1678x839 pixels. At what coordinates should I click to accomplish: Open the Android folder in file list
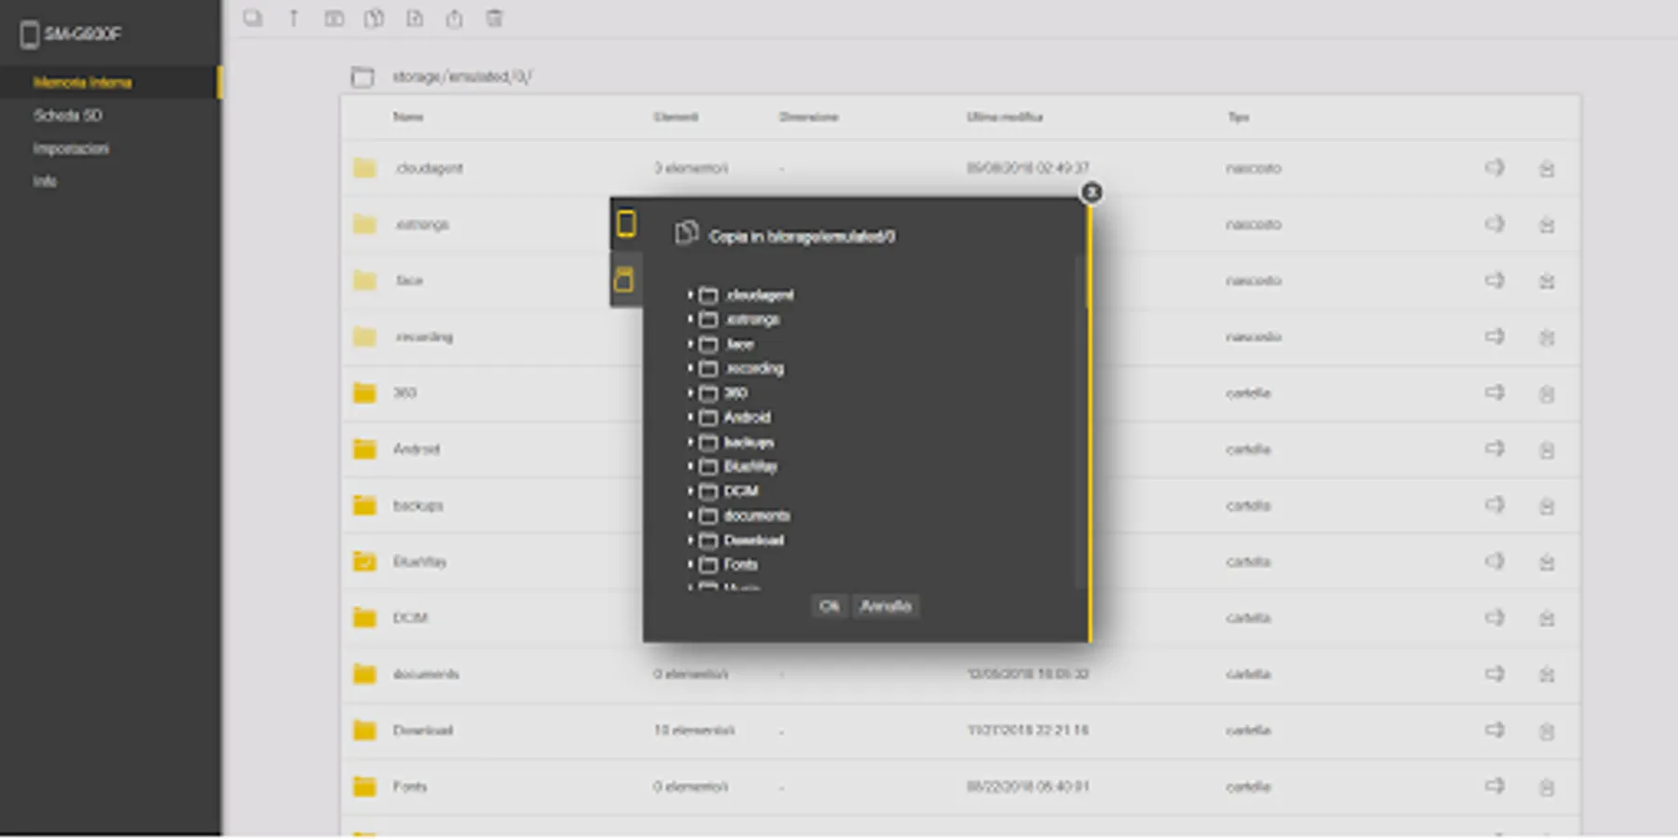[x=416, y=449]
